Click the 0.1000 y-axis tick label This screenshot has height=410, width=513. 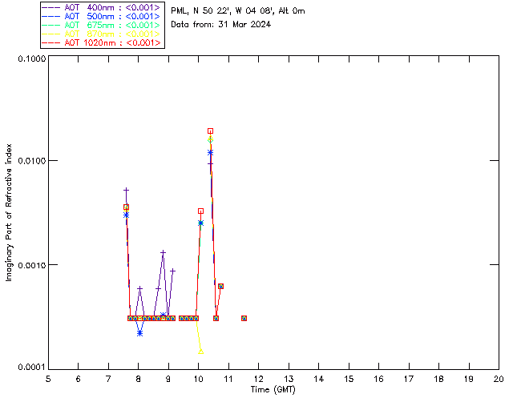[32, 58]
